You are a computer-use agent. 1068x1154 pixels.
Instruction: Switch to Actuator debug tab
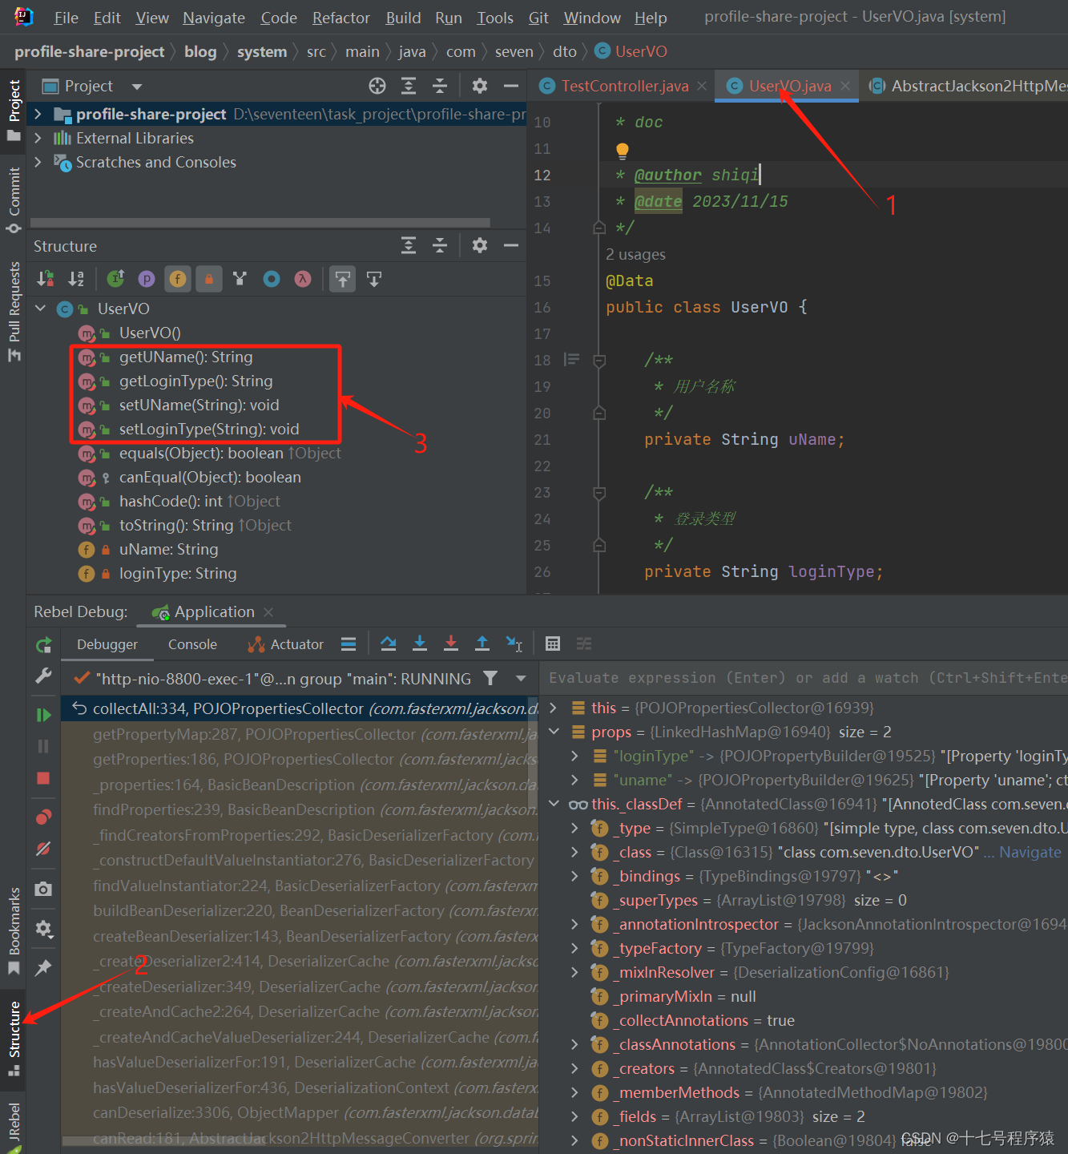coord(286,644)
